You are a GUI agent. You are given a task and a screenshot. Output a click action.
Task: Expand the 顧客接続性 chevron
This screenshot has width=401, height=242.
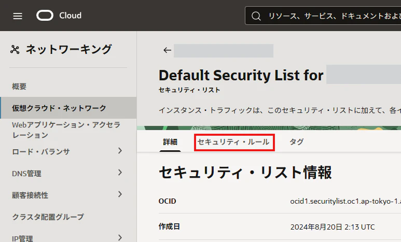[120, 194]
